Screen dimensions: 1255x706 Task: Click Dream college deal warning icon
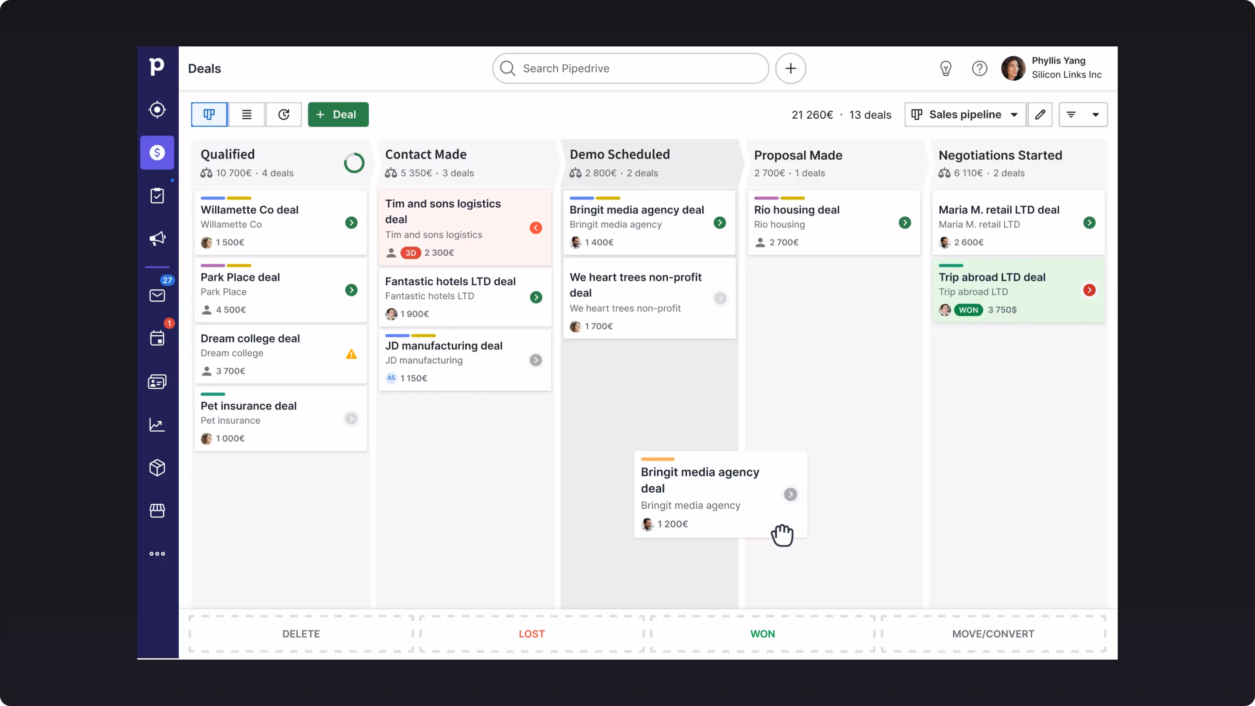(351, 354)
